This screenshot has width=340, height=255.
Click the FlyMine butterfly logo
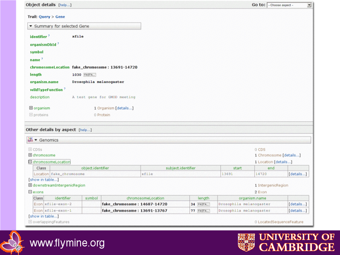[x=12, y=243]
